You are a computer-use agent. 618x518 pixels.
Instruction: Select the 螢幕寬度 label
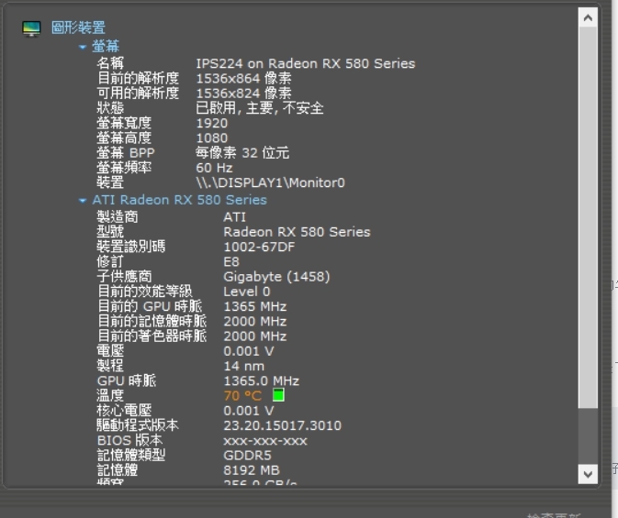point(124,123)
